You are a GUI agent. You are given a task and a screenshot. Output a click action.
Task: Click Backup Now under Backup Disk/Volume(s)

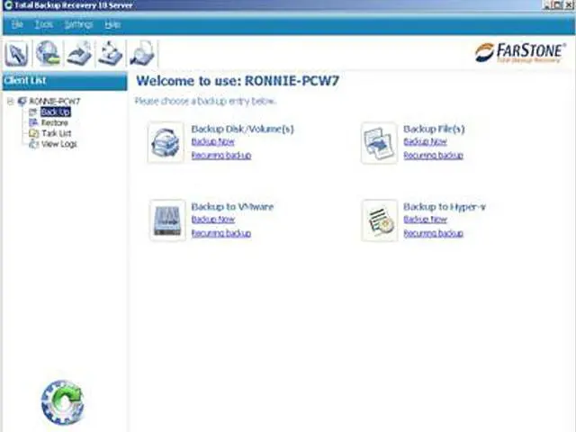pos(212,142)
